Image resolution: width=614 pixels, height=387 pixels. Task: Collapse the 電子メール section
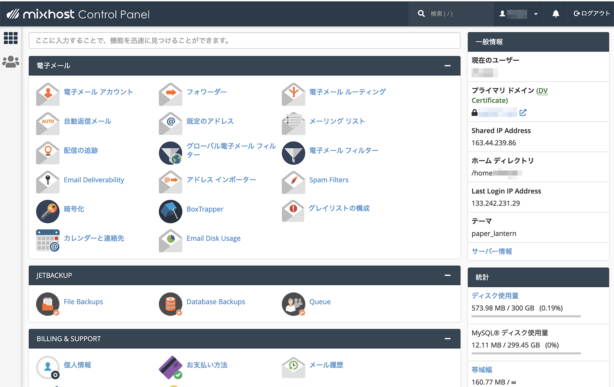448,66
